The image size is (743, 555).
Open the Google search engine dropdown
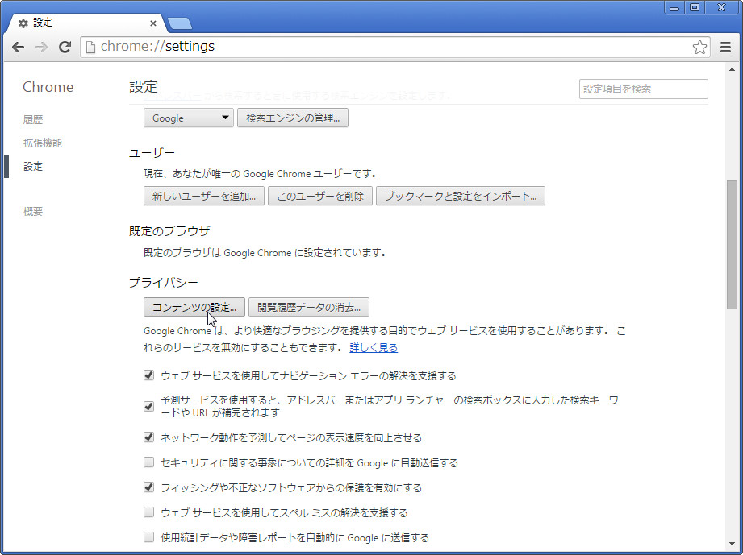[188, 118]
